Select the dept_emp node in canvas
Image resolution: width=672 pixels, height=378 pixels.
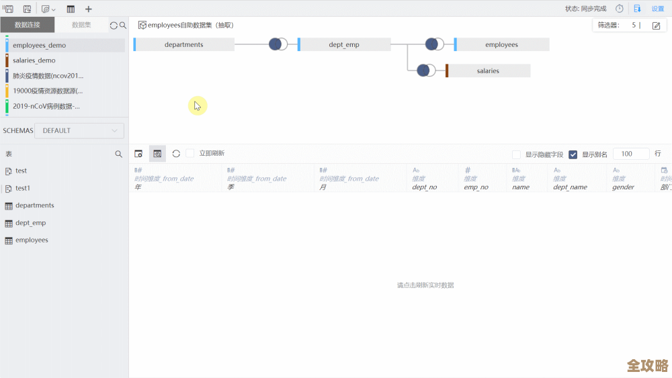pos(344,44)
